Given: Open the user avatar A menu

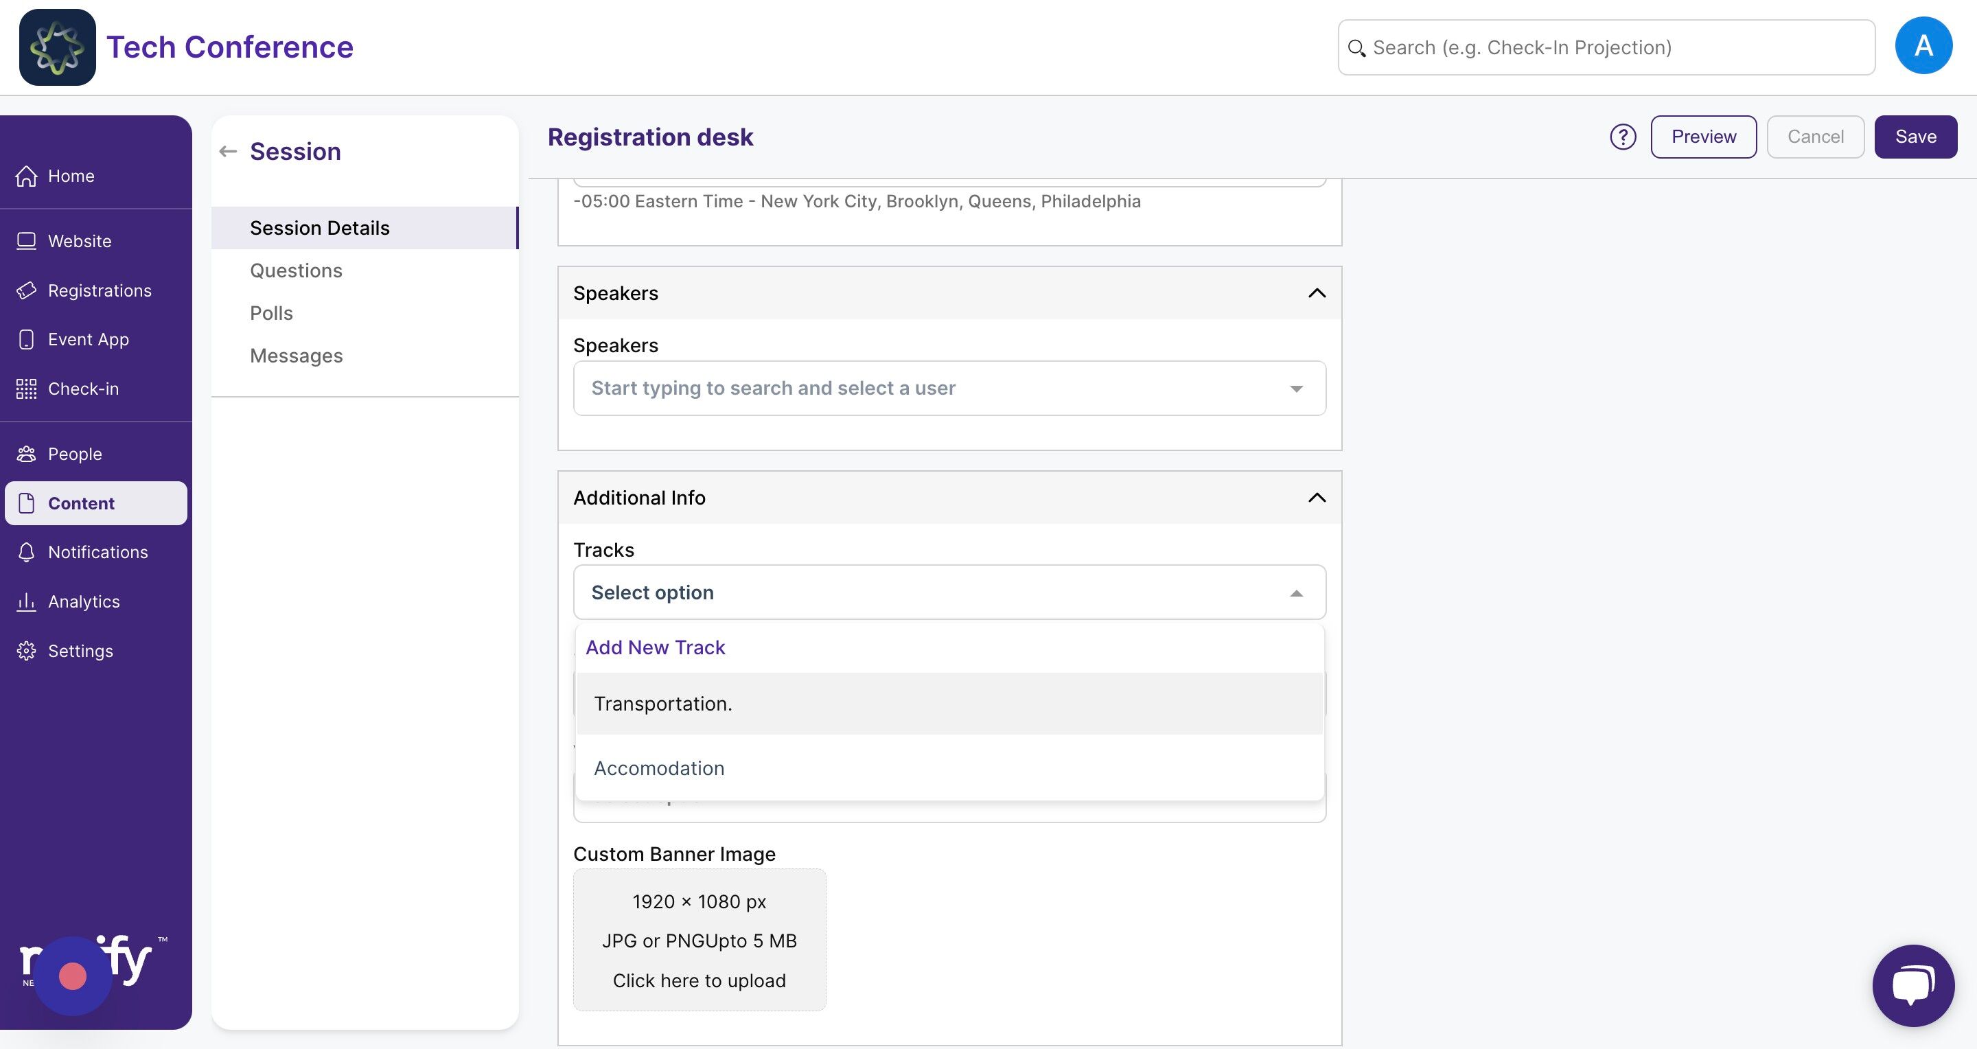Looking at the screenshot, I should pos(1923,46).
